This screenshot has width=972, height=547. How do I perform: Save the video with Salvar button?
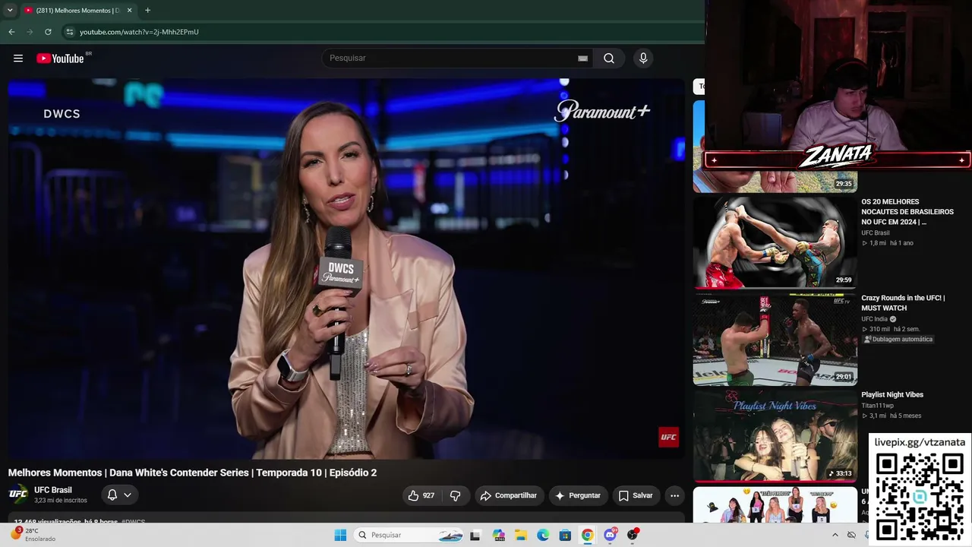[635, 495]
